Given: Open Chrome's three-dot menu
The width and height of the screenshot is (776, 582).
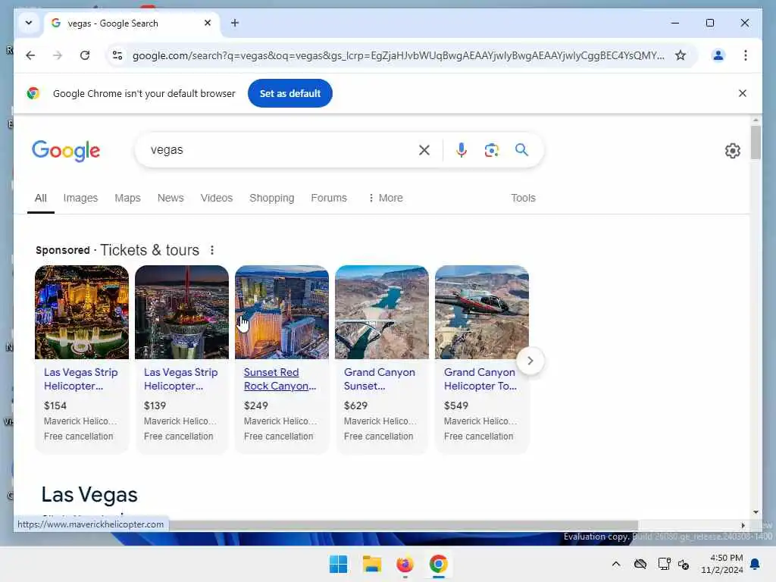Looking at the screenshot, I should pyautogui.click(x=746, y=55).
